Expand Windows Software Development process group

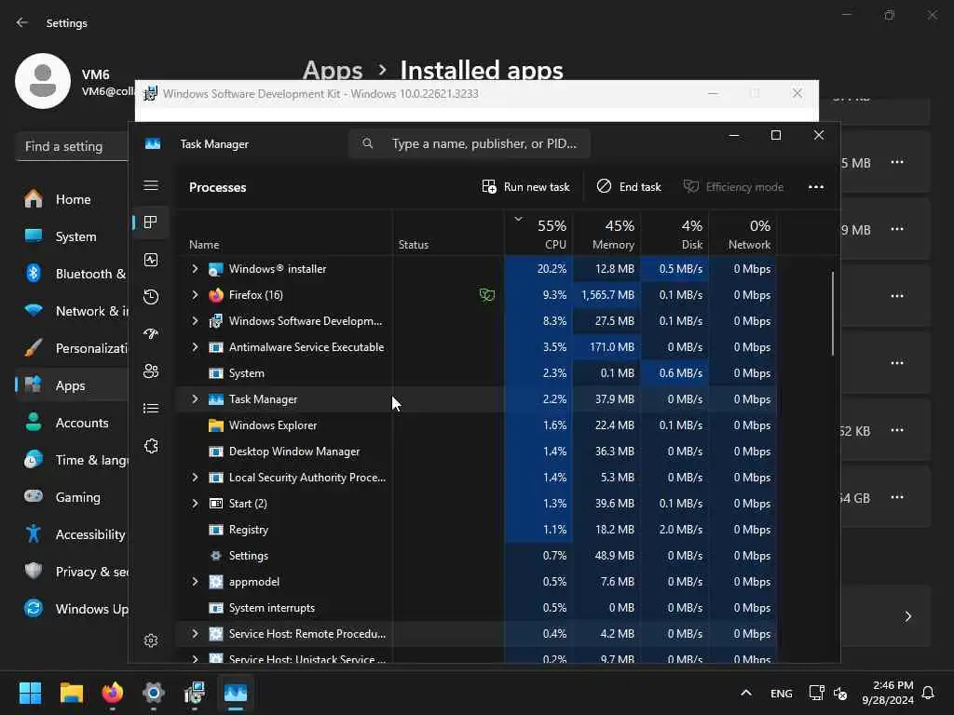[195, 320]
